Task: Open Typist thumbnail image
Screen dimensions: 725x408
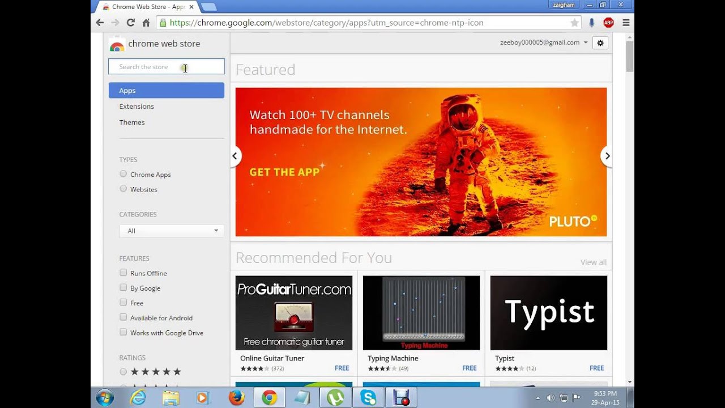Action: pos(548,313)
